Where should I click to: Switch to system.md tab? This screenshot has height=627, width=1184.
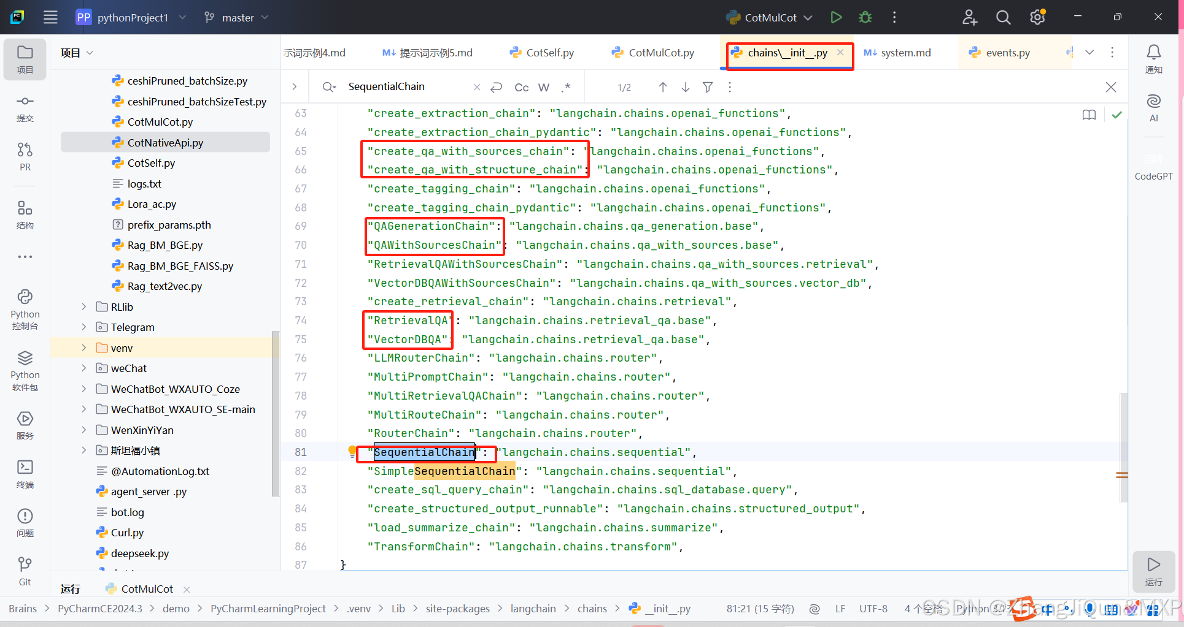coord(897,53)
